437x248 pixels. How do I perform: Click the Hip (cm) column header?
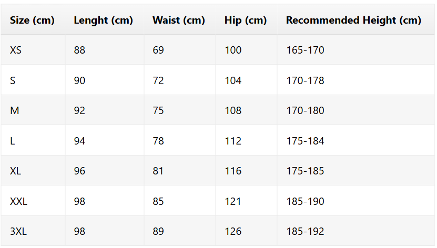tap(246, 20)
